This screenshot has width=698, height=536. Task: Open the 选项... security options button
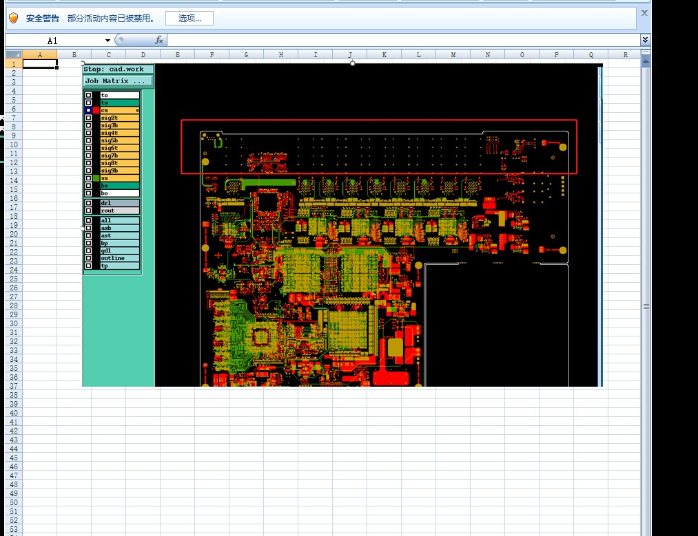click(189, 18)
